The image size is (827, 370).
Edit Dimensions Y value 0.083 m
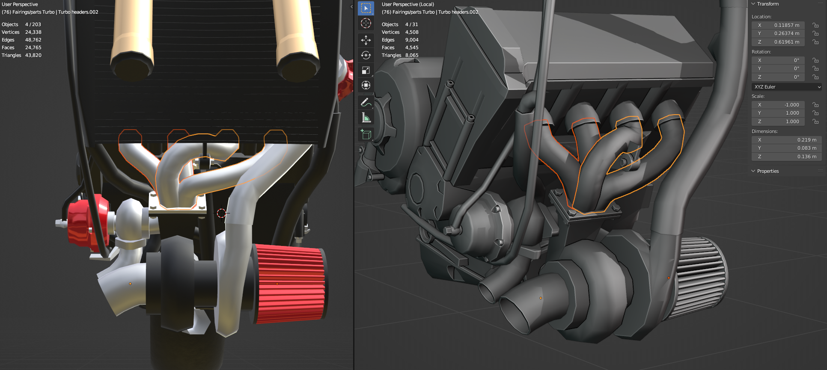click(x=787, y=148)
